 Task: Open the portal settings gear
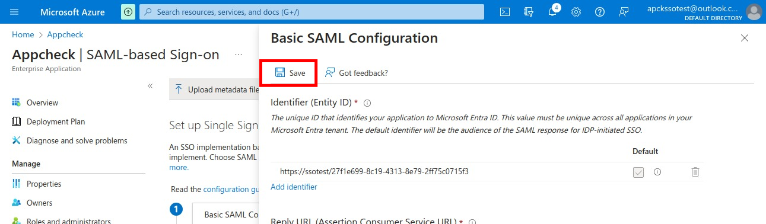(576, 12)
